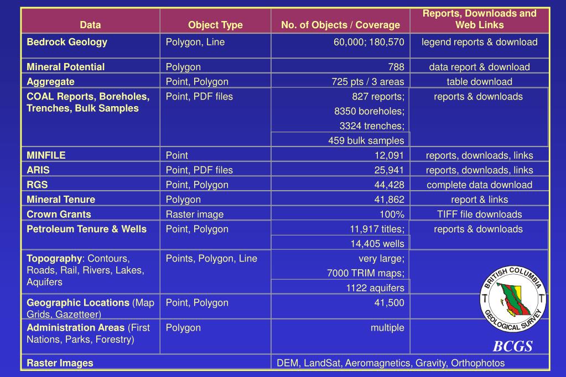
Task: Click Polygon, Line object type cell
Action: (x=195, y=42)
